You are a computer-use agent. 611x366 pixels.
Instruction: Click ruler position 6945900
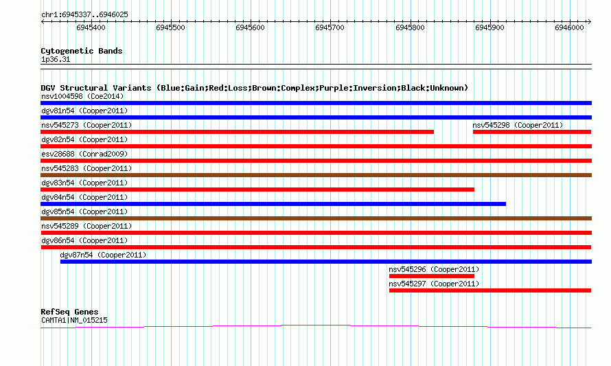489,27
